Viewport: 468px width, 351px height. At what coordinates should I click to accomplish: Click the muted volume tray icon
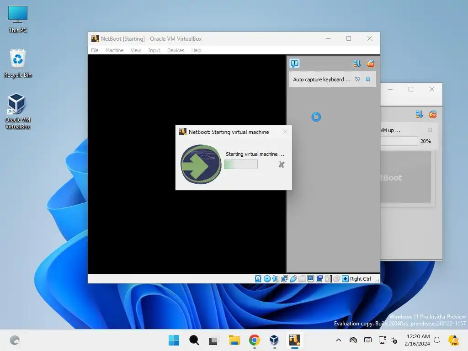coord(394,340)
